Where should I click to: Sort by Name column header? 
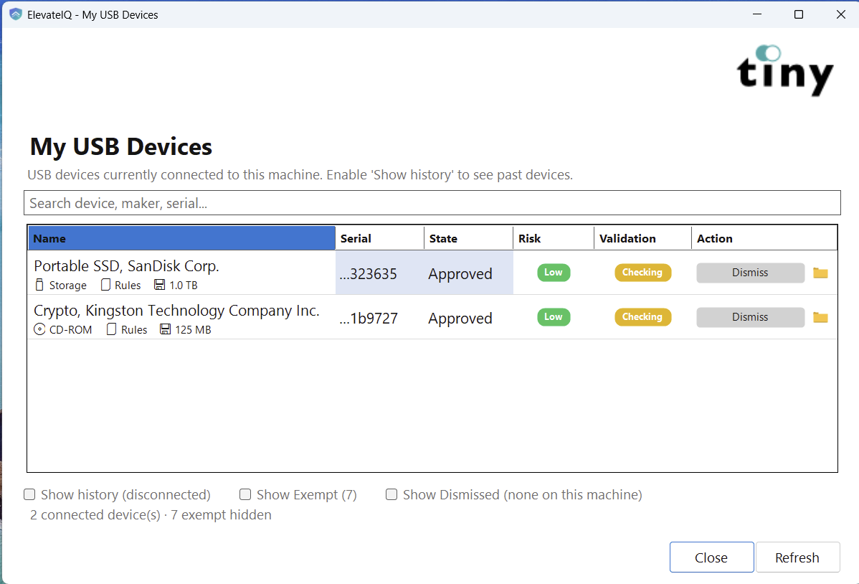pos(182,238)
